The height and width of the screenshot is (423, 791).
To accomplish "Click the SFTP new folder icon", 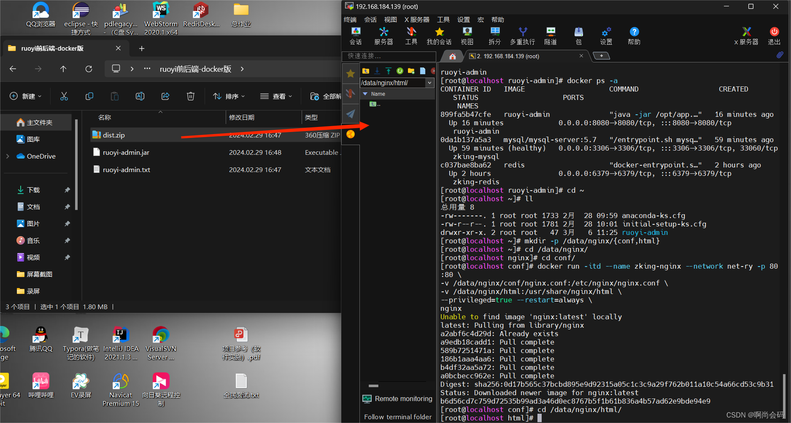I will click(x=411, y=71).
